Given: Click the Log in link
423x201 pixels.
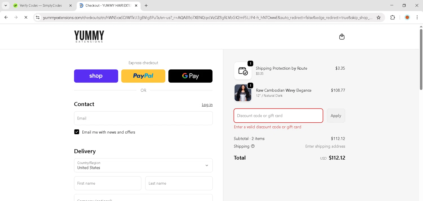Looking at the screenshot, I should pos(207,105).
